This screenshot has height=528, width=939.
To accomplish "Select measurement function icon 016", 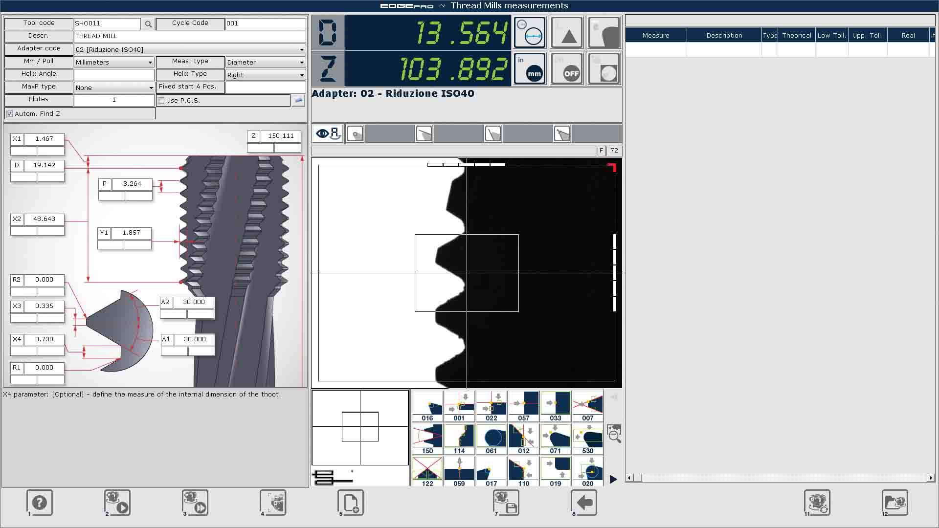I will point(427,406).
